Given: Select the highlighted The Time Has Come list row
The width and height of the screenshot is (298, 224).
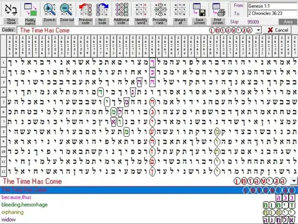Looking at the screenshot, I should pyautogui.click(x=149, y=190).
